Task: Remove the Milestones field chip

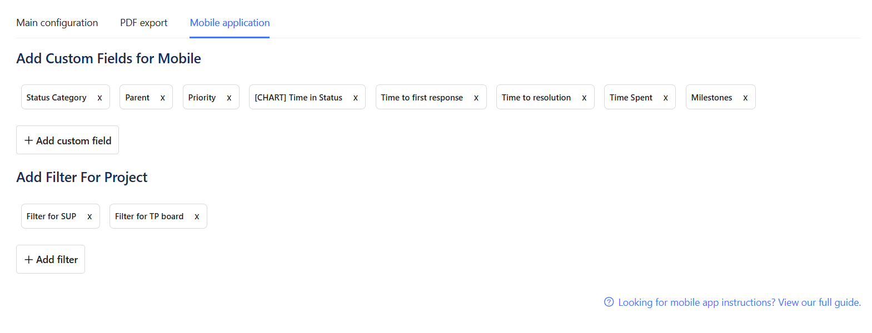Action: 745,98
